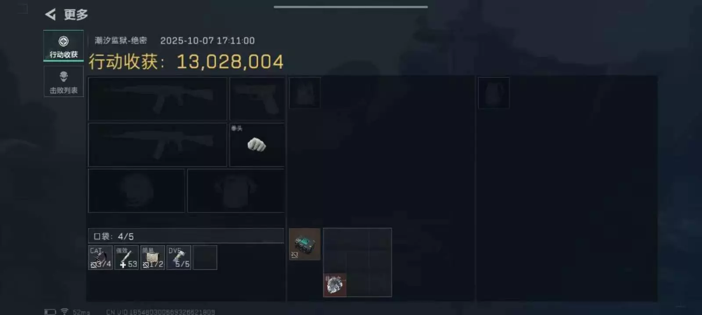Click the empty primary weapon slot

158,99
